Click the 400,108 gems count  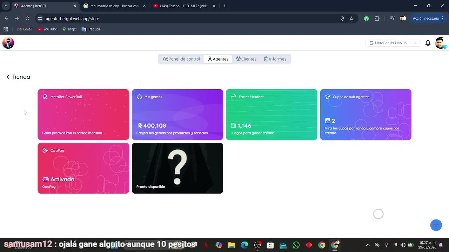coord(155,126)
